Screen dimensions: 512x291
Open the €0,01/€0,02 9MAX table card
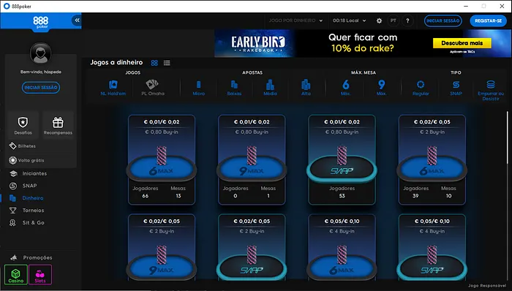(252, 159)
